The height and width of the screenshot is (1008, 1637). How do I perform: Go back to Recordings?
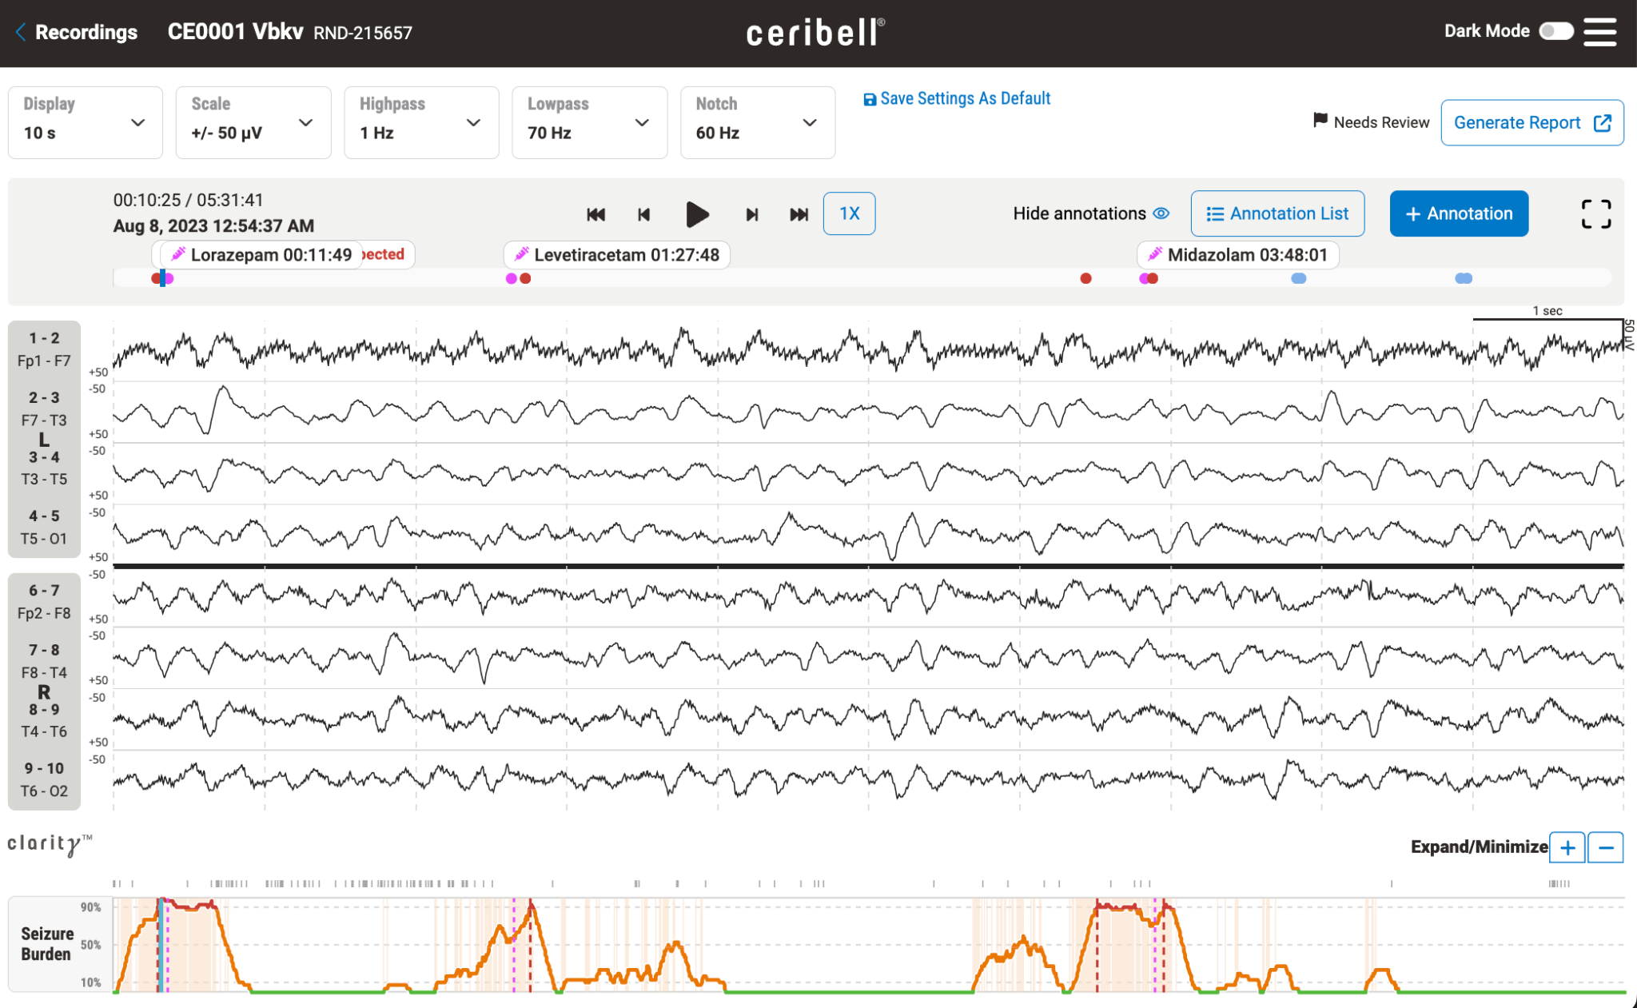(76, 32)
